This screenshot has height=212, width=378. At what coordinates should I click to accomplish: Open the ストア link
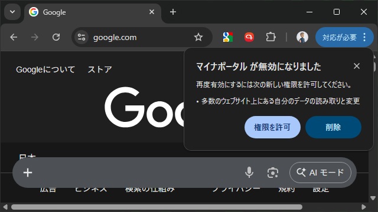100,69
